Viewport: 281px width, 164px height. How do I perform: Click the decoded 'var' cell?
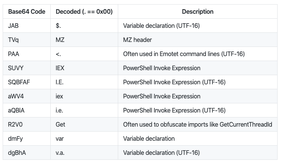59,139
